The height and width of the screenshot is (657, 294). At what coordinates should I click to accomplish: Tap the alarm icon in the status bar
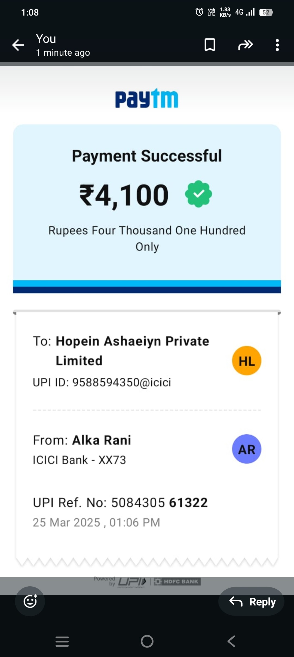tap(199, 12)
